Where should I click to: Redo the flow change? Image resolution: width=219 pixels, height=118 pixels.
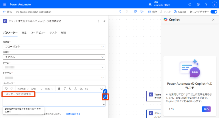pos(127,12)
